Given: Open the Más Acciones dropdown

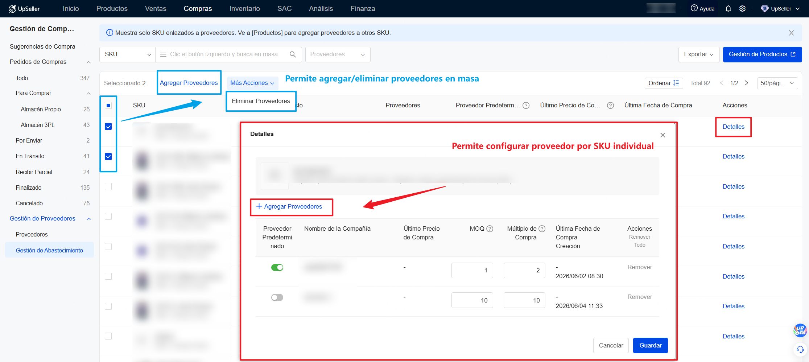Looking at the screenshot, I should point(252,83).
